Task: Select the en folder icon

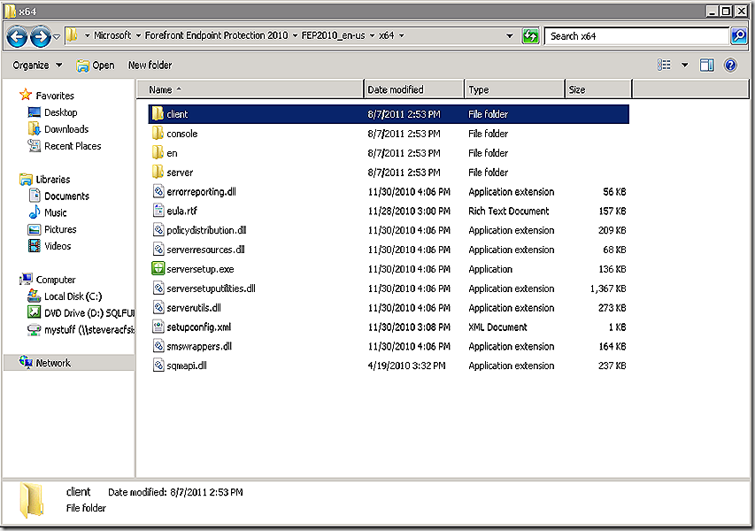Action: point(158,152)
